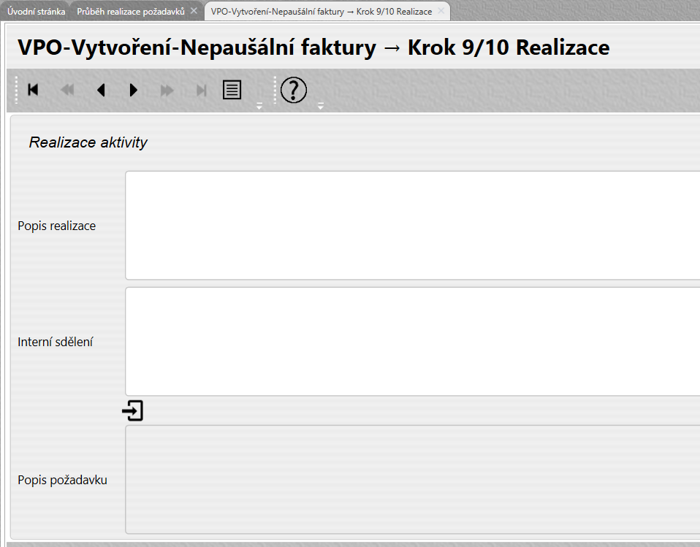
Task: Jump to the last record icon
Action: pyautogui.click(x=202, y=90)
